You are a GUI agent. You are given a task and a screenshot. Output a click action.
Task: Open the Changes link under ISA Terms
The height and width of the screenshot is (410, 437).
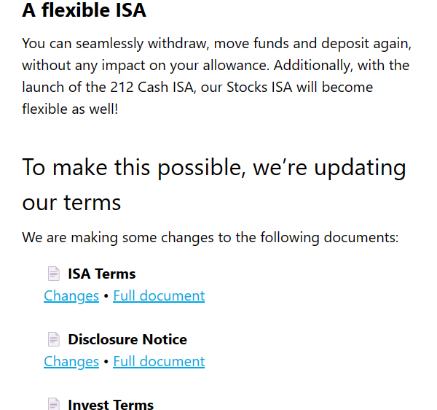(71, 296)
